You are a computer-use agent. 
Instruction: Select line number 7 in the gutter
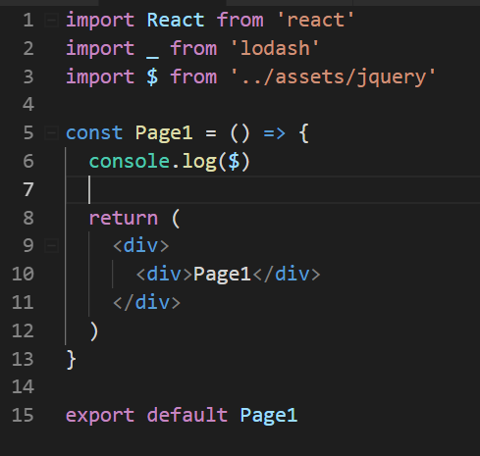pos(28,189)
